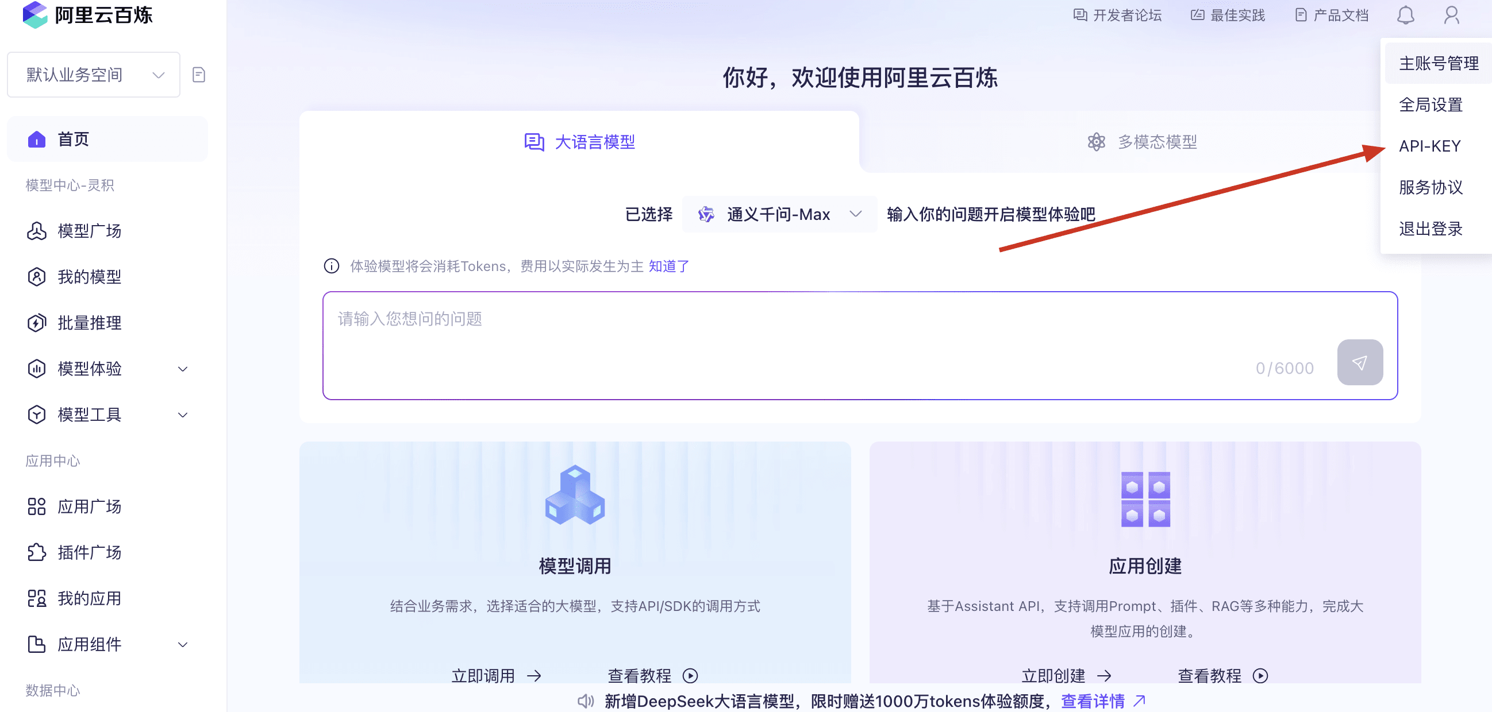Open 应用广场 sidebar item
This screenshot has width=1492, height=712.
point(107,506)
